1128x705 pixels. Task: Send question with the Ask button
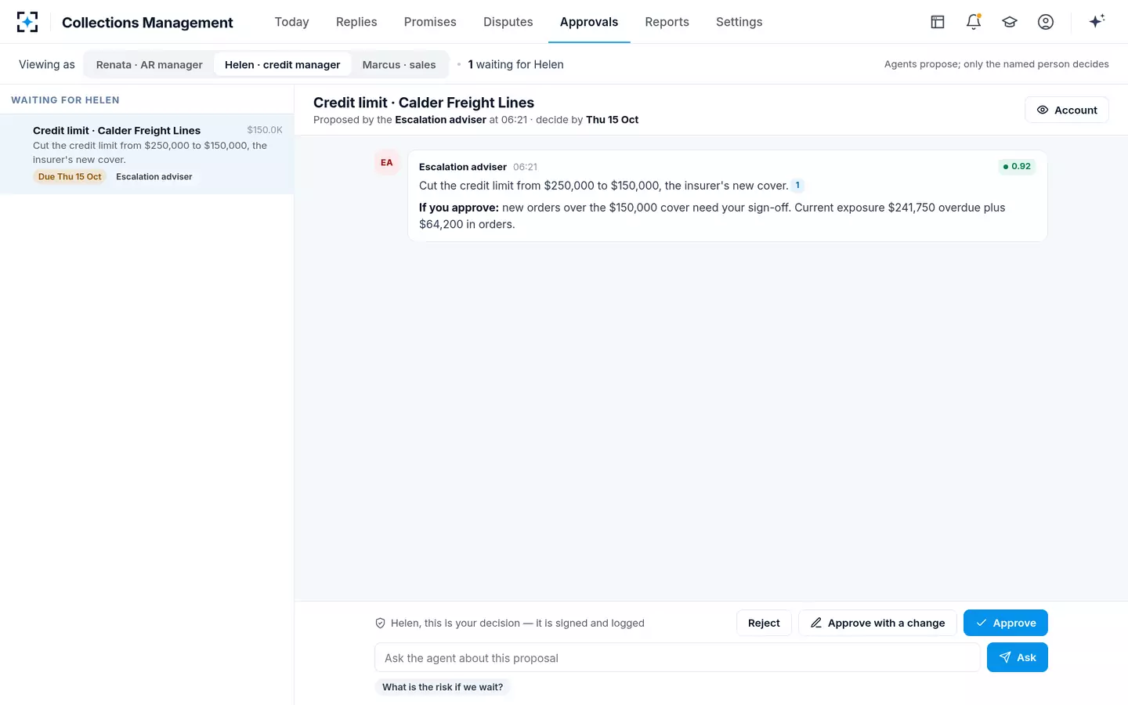(1017, 657)
